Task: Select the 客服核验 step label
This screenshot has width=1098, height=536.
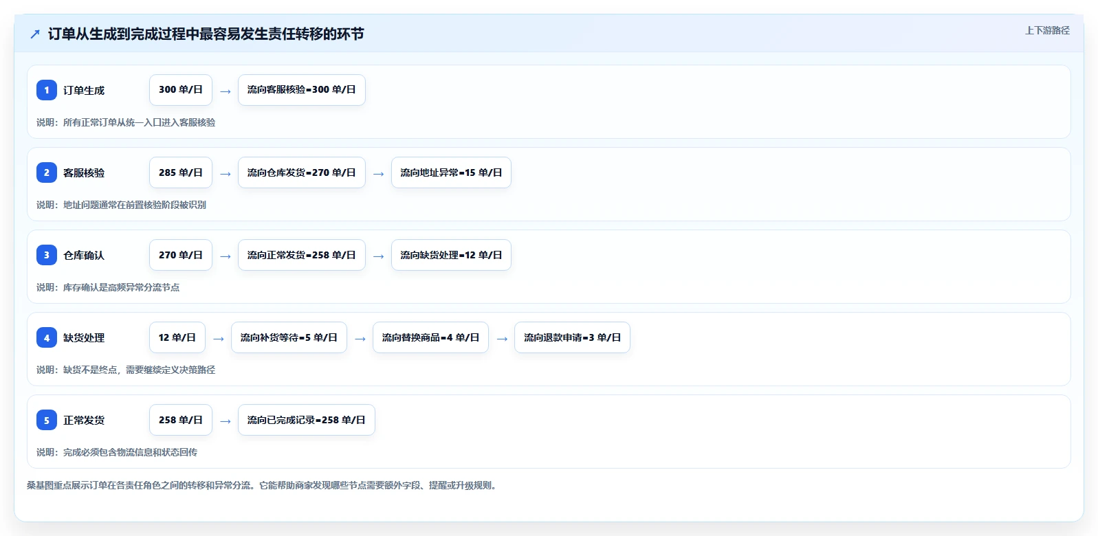Action: (84, 172)
